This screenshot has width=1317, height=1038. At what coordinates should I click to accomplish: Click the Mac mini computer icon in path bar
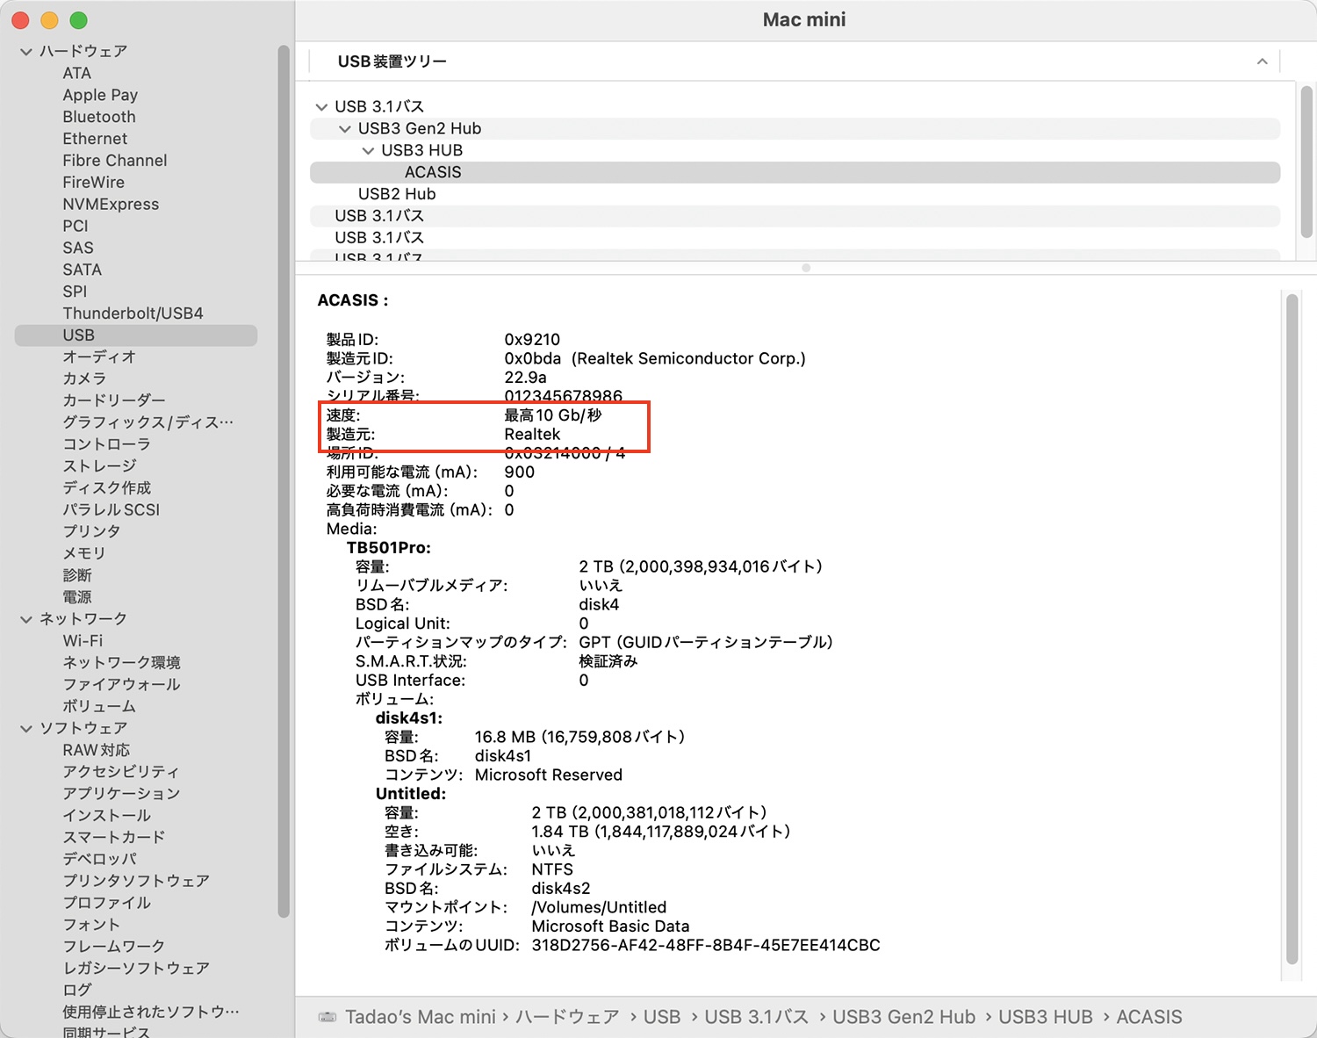point(327,1017)
